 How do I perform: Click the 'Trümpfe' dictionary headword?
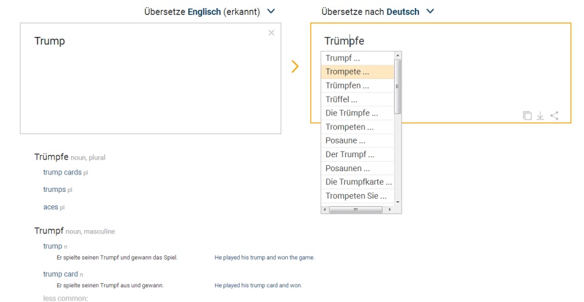point(52,157)
